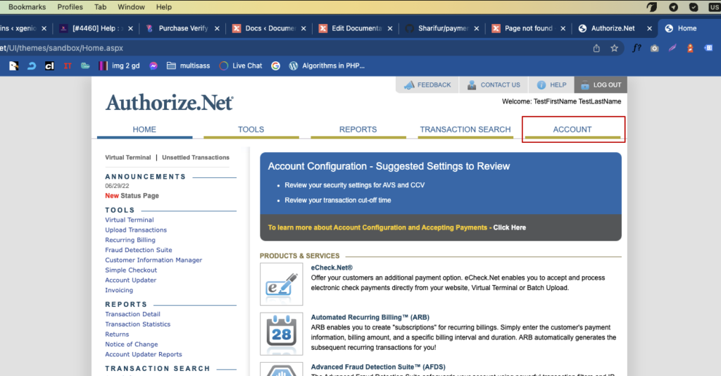Viewport: 721px width, 376px height.
Task: Click the Contact Us person icon
Action: point(472,85)
